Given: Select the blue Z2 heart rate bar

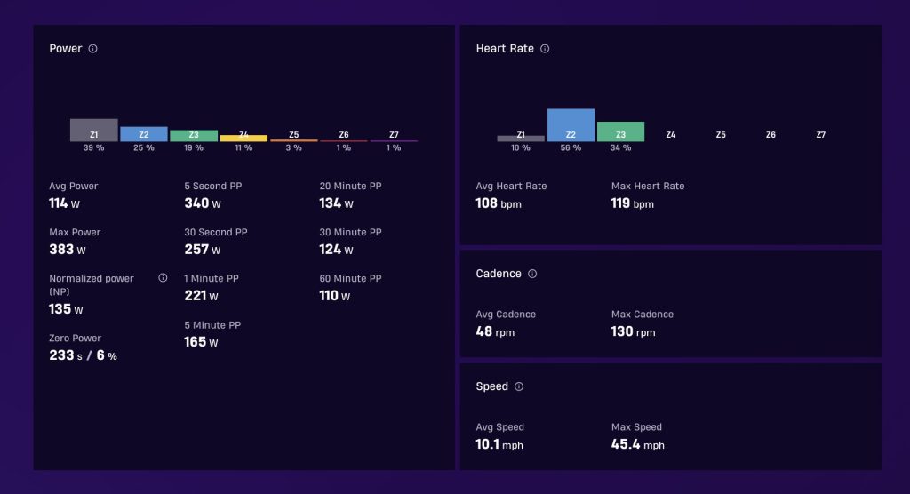Looking at the screenshot, I should [571, 124].
